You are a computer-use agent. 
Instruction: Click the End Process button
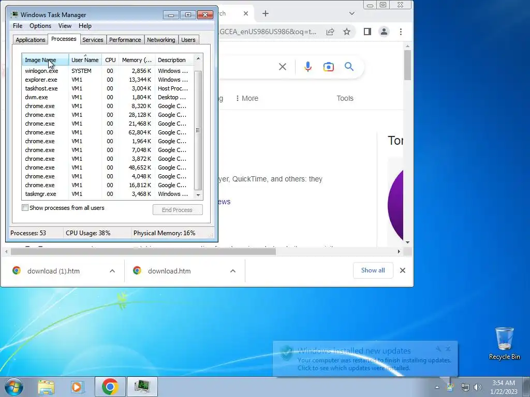coord(178,210)
